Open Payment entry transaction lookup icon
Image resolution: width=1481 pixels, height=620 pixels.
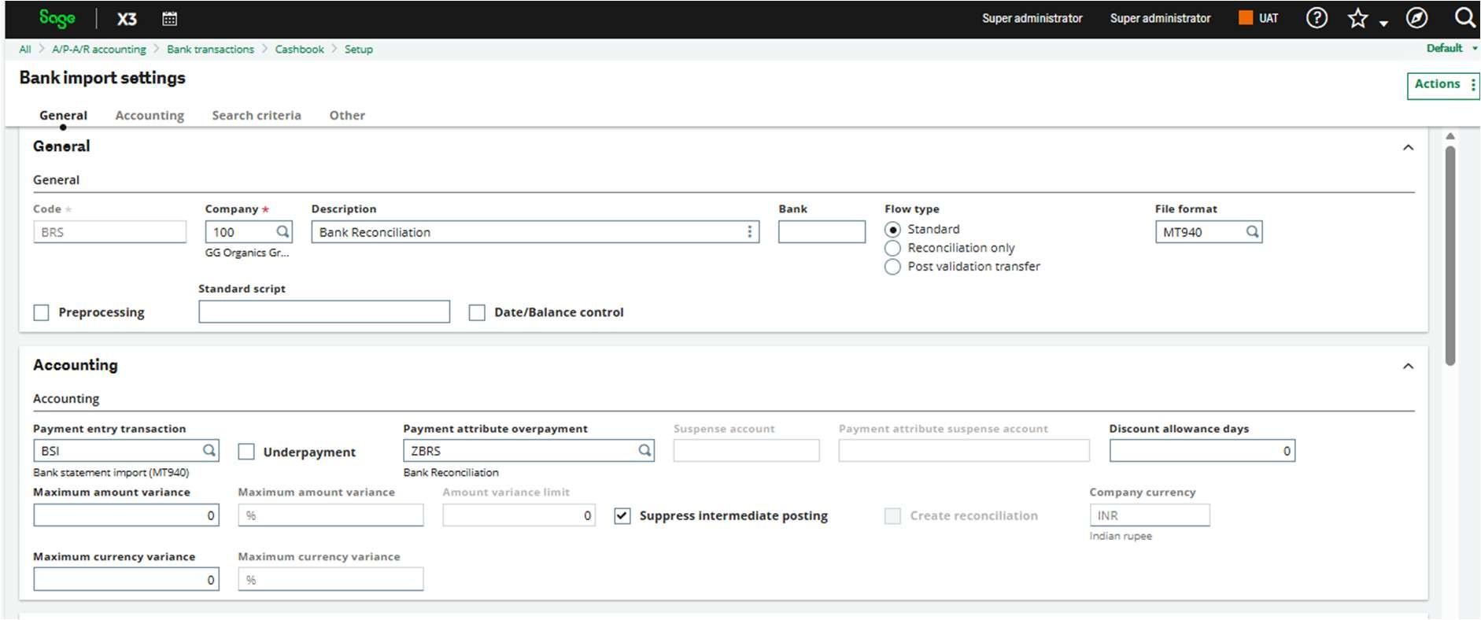pos(209,451)
